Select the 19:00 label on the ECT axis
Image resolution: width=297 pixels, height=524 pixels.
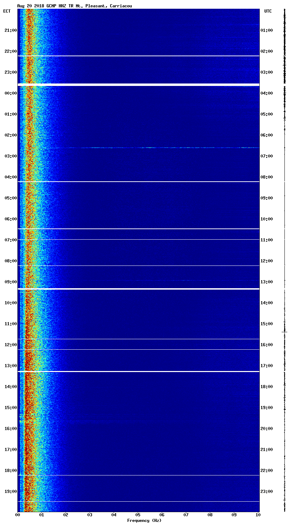(x=11, y=492)
